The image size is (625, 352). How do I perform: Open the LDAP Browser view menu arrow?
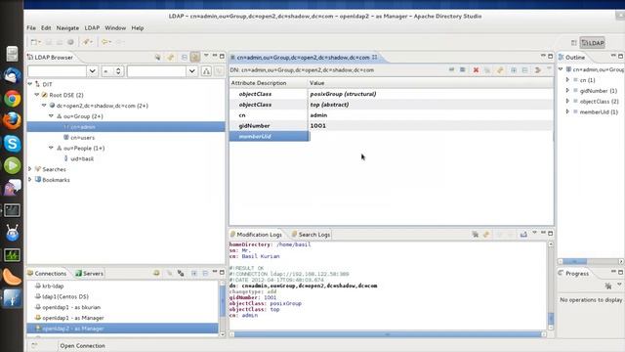206,56
